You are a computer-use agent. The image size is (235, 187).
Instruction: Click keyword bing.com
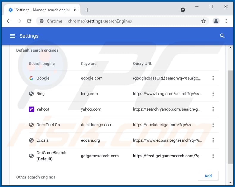pyautogui.click(x=89, y=94)
